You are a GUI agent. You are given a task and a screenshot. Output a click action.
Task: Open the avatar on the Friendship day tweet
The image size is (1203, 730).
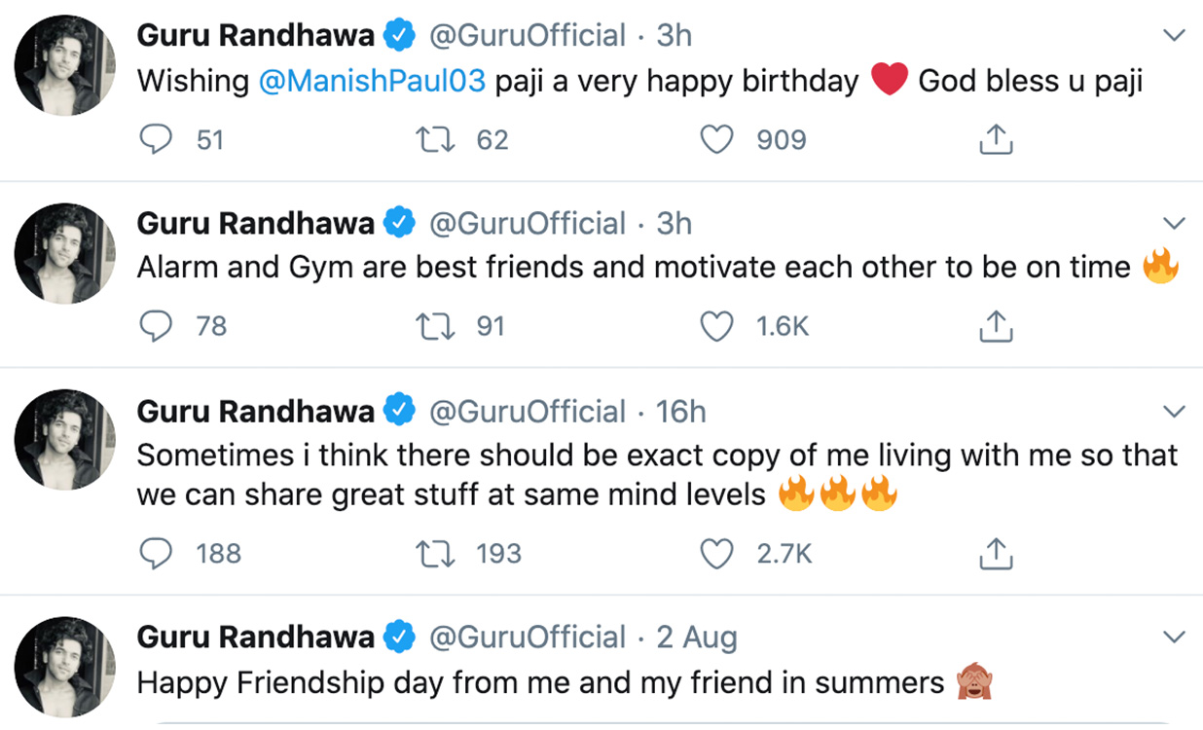coord(65,666)
